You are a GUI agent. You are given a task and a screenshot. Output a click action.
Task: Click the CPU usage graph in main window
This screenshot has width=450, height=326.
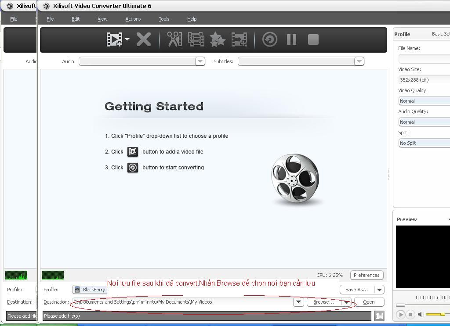pos(53,275)
